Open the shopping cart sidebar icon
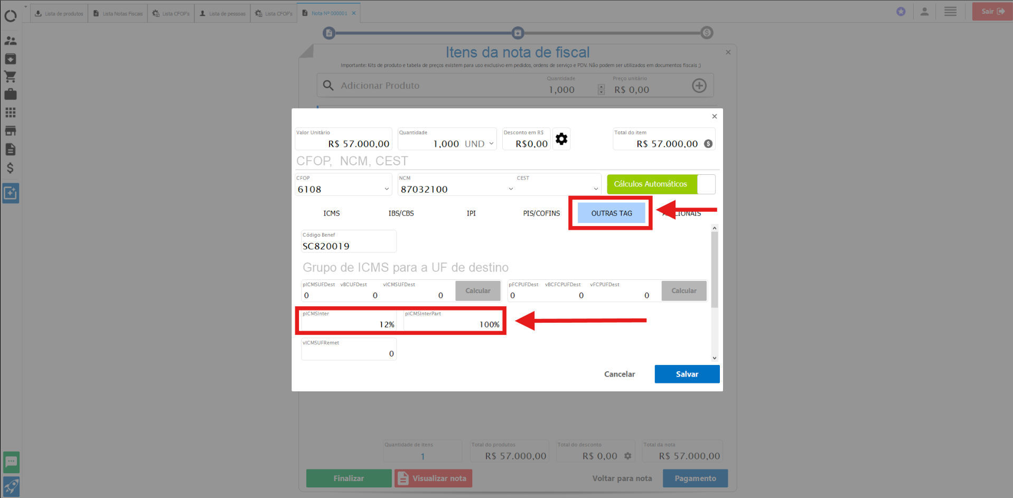This screenshot has width=1013, height=498. [11, 77]
